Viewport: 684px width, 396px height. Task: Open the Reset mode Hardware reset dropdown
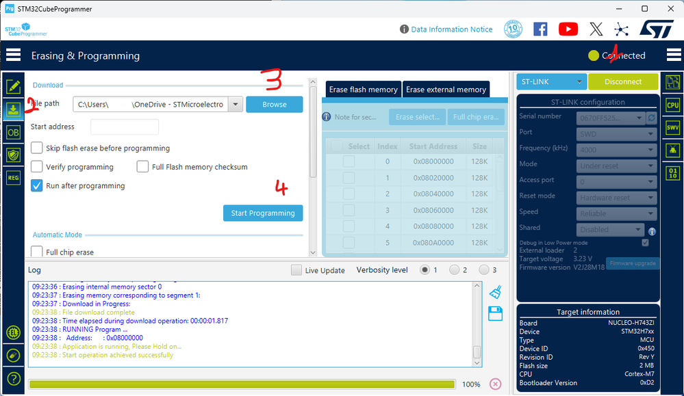616,198
